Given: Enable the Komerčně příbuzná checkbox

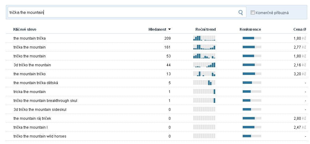Looking at the screenshot, I should 253,13.
